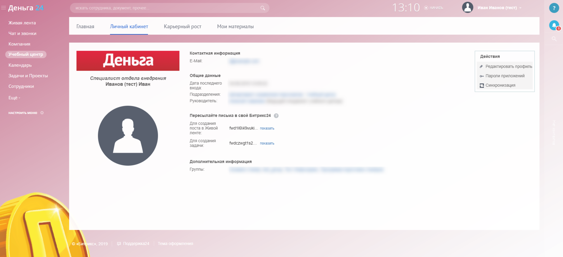Open the Карьерный рост tab
The width and height of the screenshot is (563, 257).
pyautogui.click(x=183, y=26)
